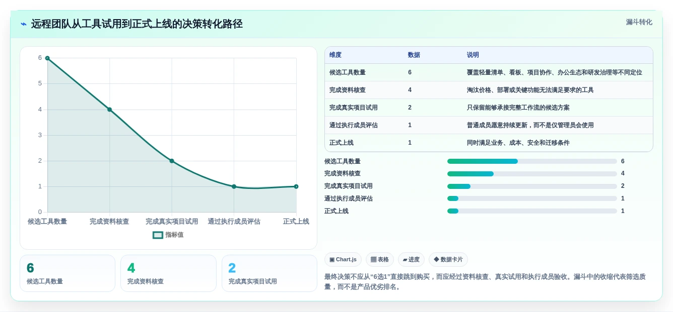Select the 表格 tag chip
The width and height of the screenshot is (673, 312).
click(x=380, y=259)
